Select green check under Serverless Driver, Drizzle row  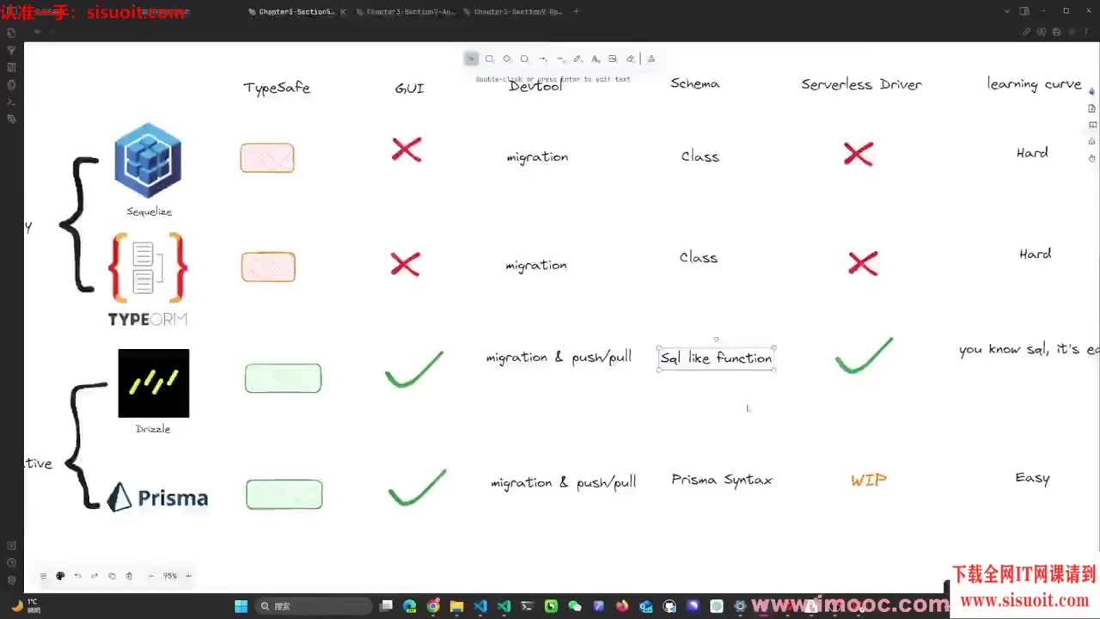click(865, 356)
